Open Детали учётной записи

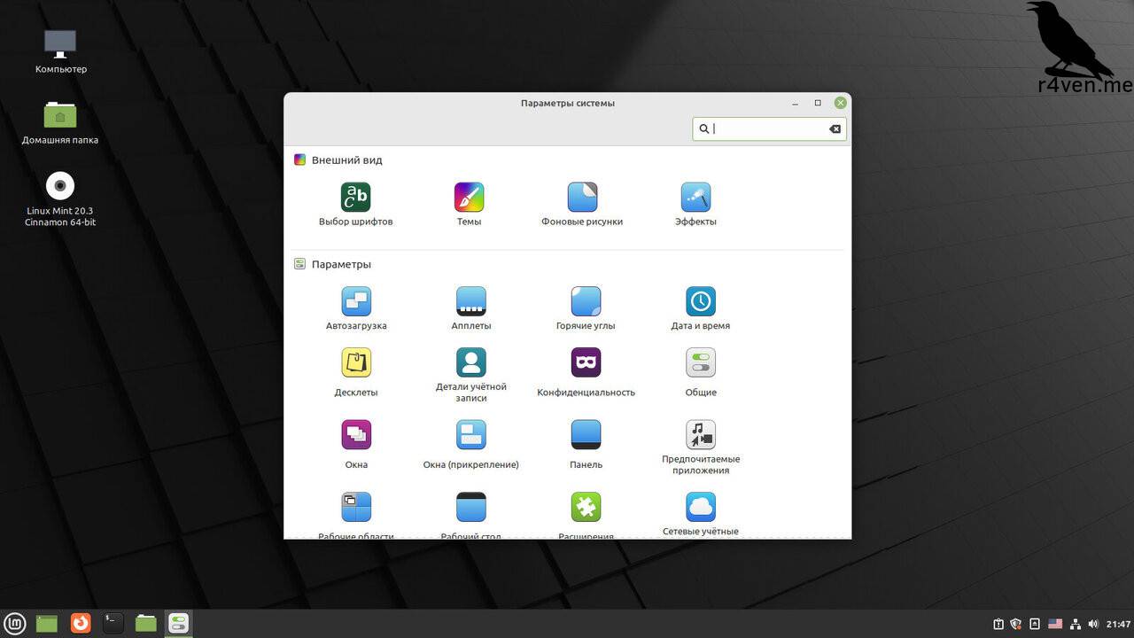click(x=470, y=363)
